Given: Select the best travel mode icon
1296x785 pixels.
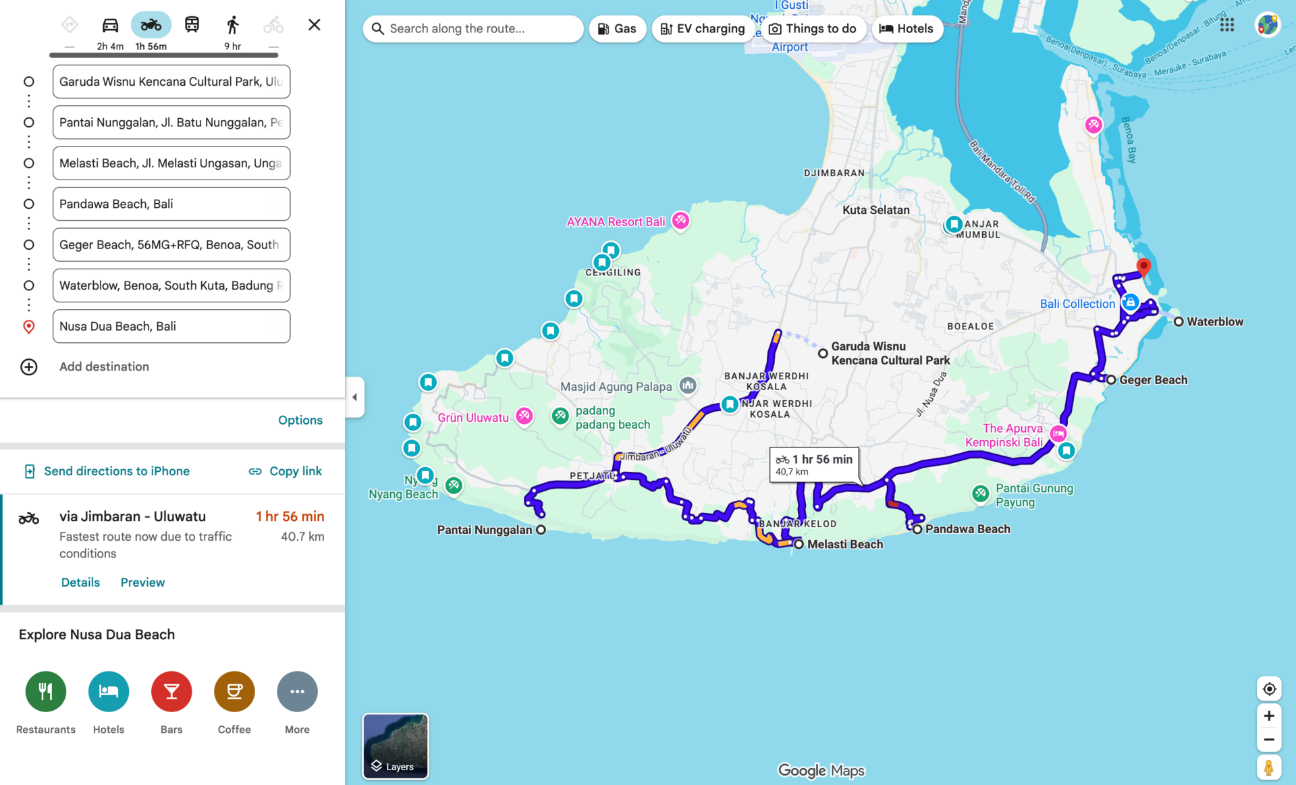Looking at the screenshot, I should [70, 26].
